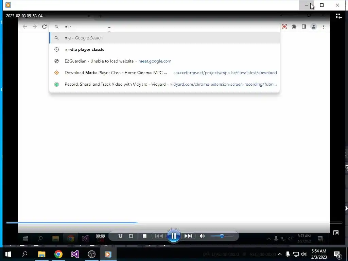Open File Explorer from the taskbar
Viewport: 348px width, 261px height.
41,254
